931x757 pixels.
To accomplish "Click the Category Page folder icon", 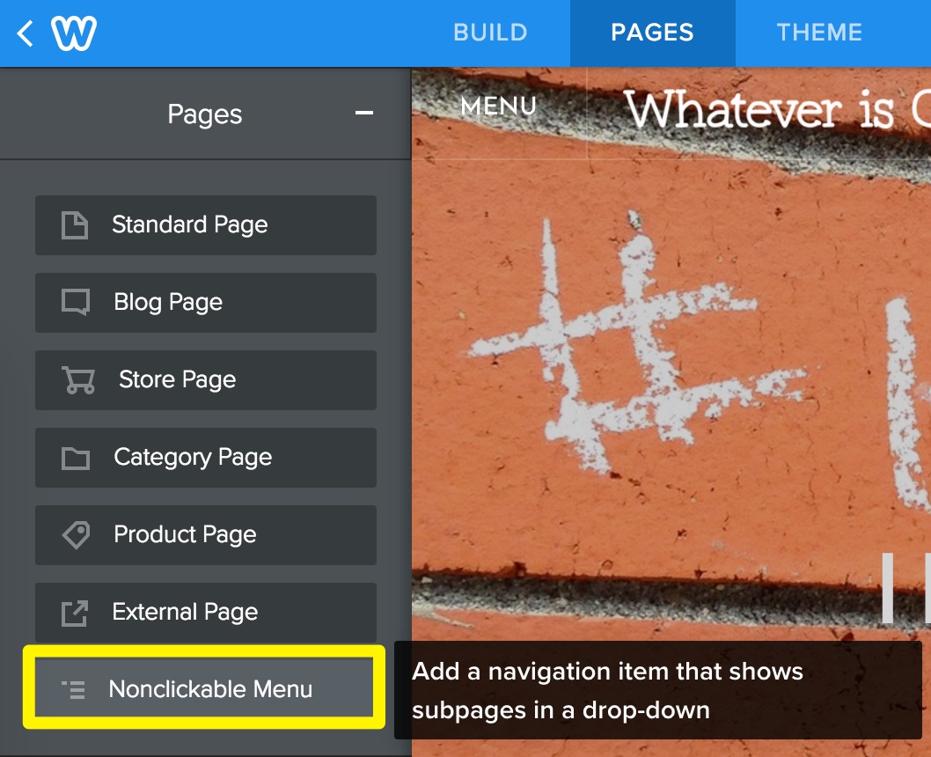I will 76,458.
